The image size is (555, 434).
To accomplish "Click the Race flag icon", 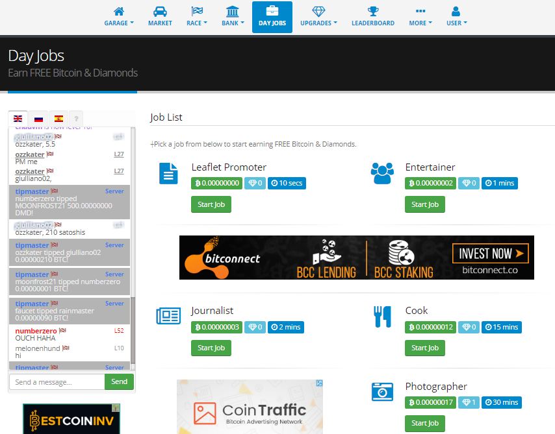I will [197, 12].
